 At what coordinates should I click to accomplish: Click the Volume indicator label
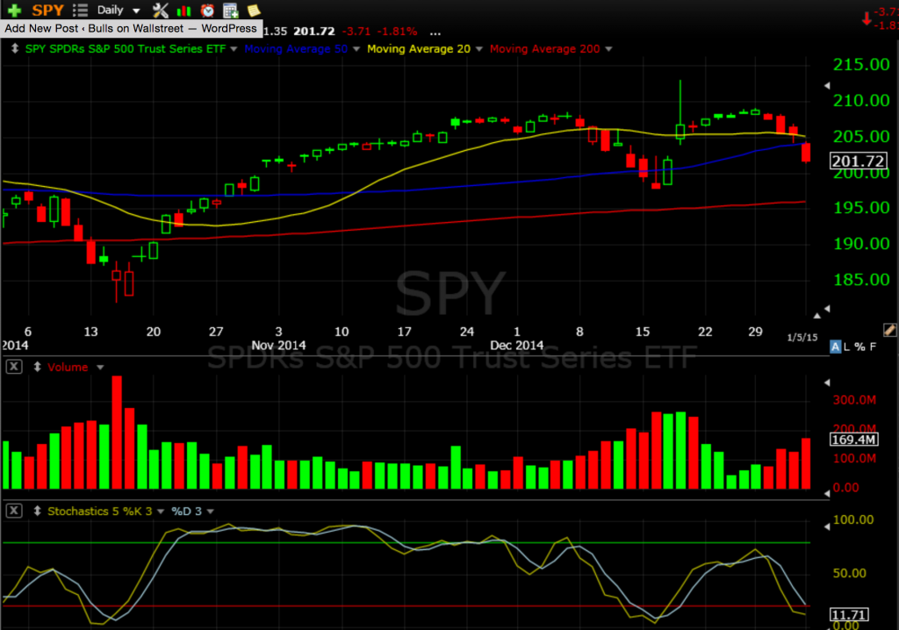tap(68, 367)
